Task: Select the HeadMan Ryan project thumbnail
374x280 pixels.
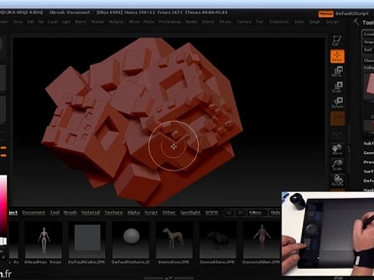Action: click(43, 240)
